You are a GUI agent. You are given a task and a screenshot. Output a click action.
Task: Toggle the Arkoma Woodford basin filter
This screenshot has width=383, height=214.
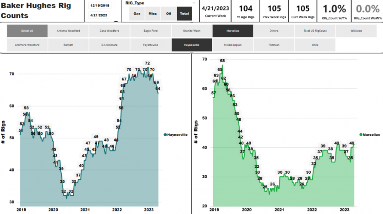tap(68, 31)
